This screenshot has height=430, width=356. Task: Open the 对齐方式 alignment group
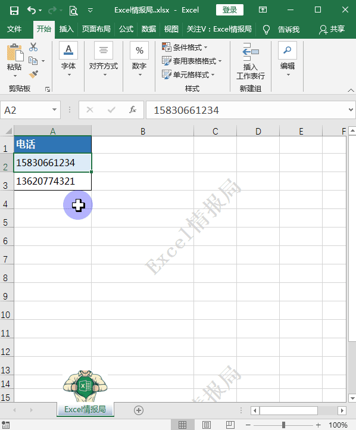pyautogui.click(x=104, y=59)
